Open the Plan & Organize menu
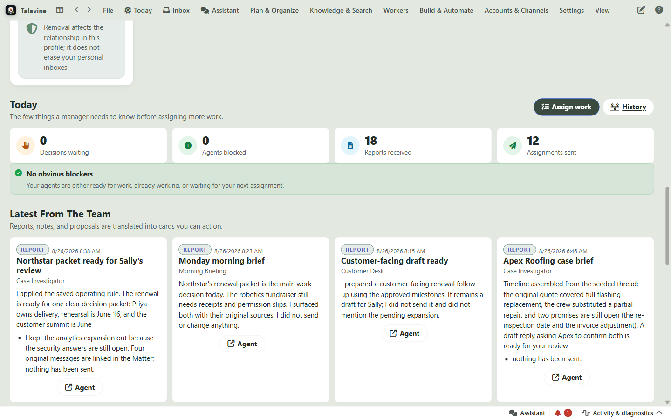Viewport: 671px width, 419px height. (274, 10)
